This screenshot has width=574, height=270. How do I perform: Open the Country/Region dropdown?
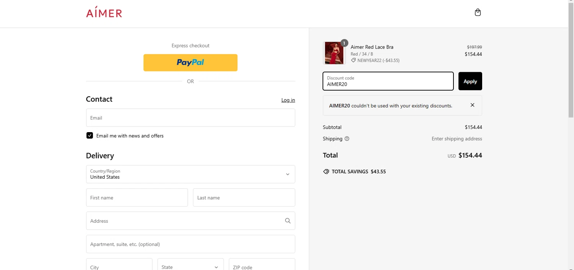pyautogui.click(x=191, y=174)
